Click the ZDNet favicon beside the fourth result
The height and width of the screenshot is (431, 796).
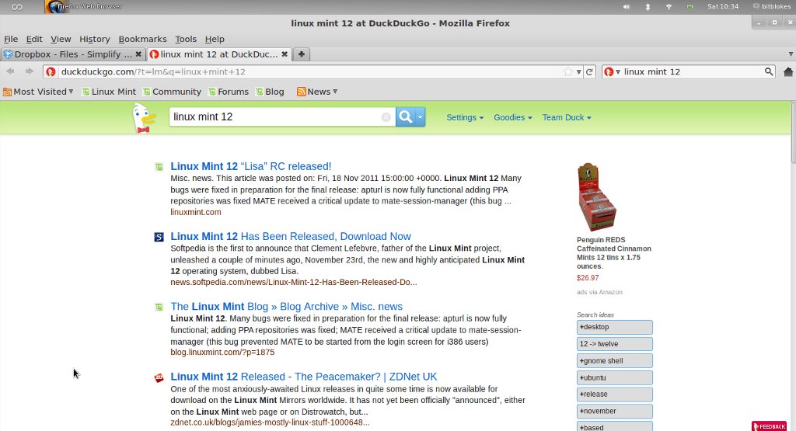(159, 377)
